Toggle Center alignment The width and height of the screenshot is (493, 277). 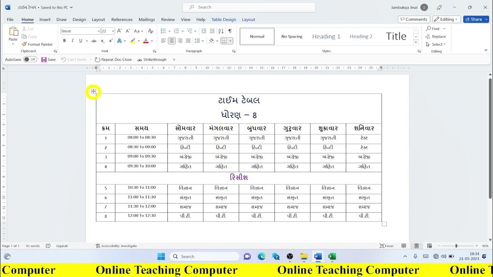172,41
